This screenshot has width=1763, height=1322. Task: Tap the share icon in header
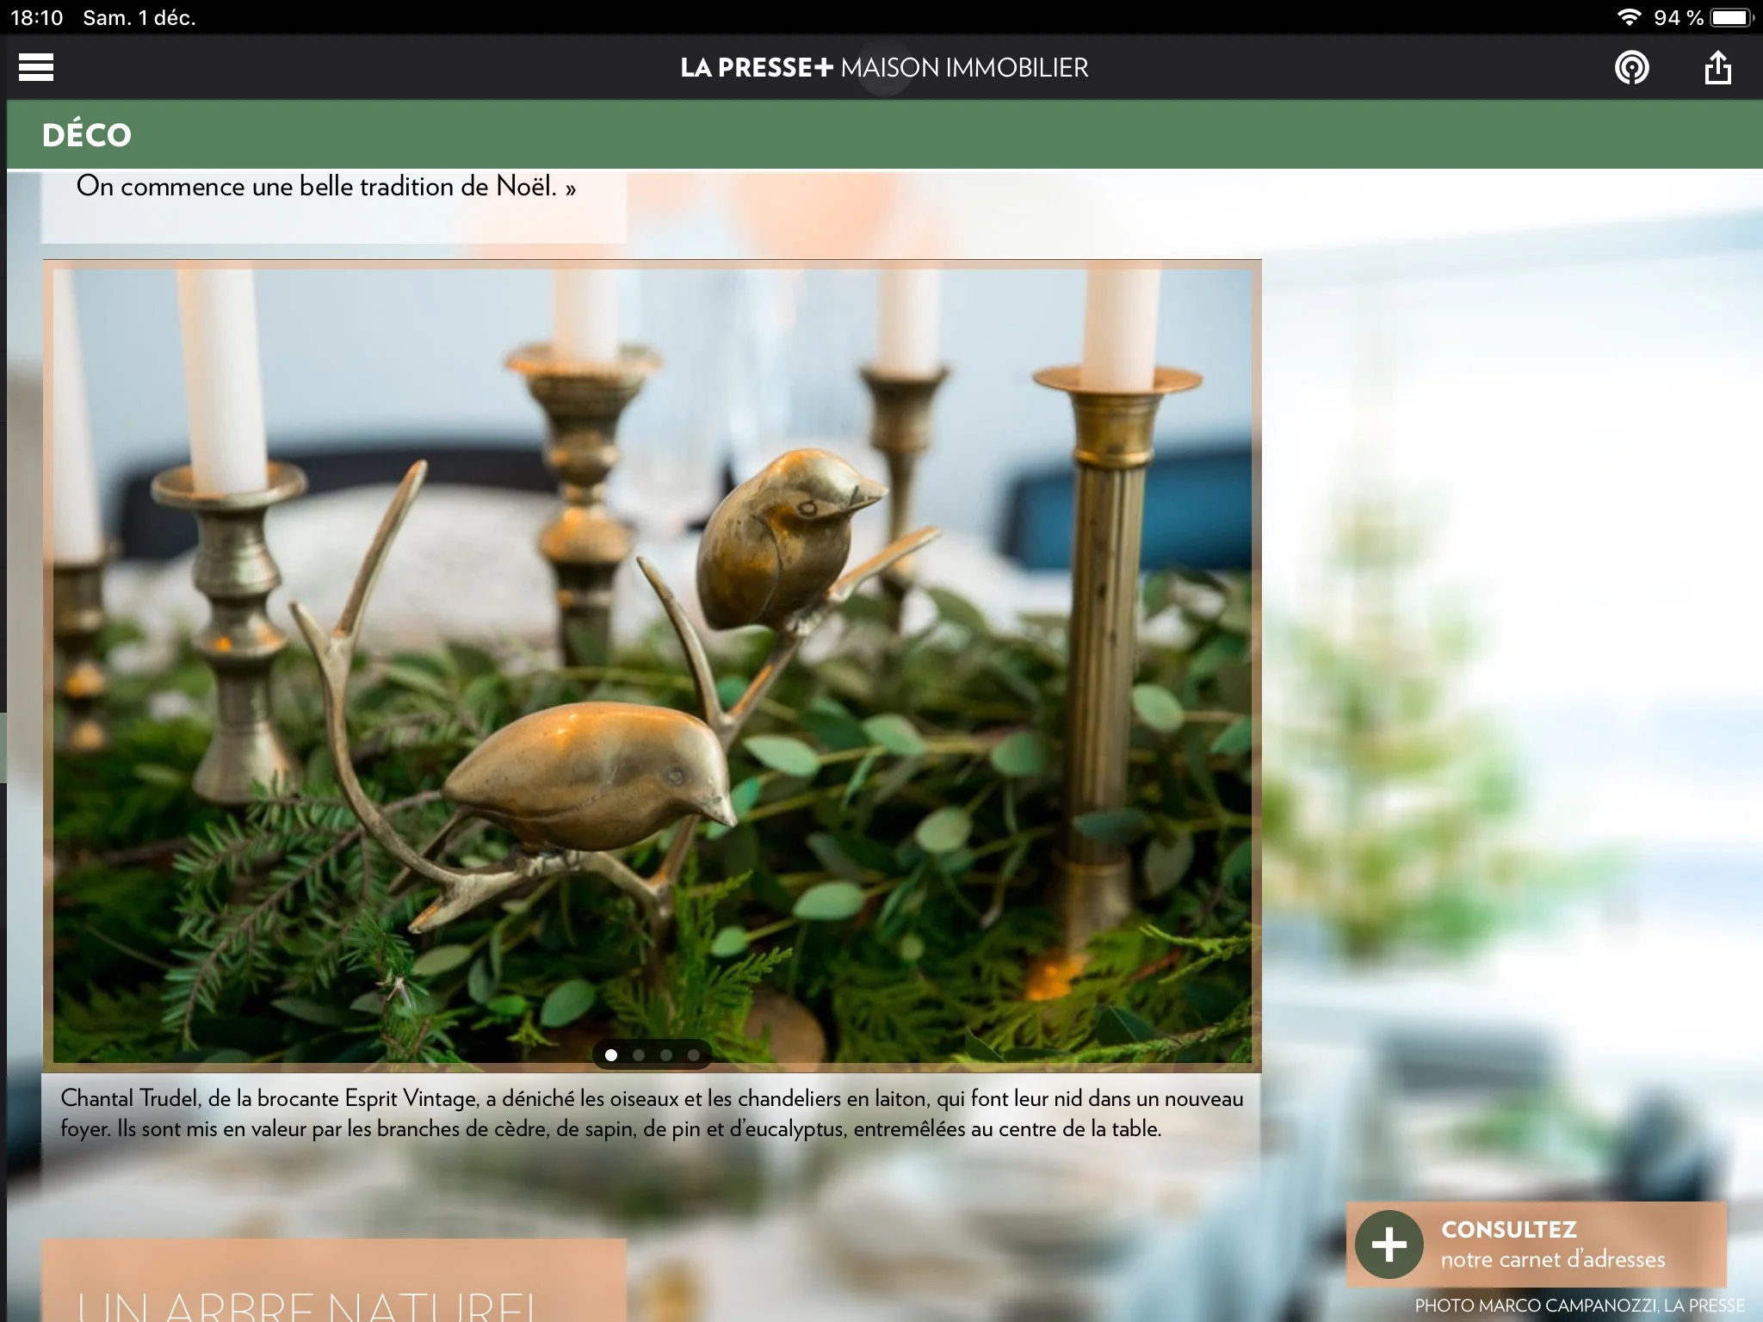[1717, 67]
